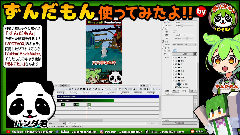Expand the 記号など folder in layer tree

tap(174, 58)
